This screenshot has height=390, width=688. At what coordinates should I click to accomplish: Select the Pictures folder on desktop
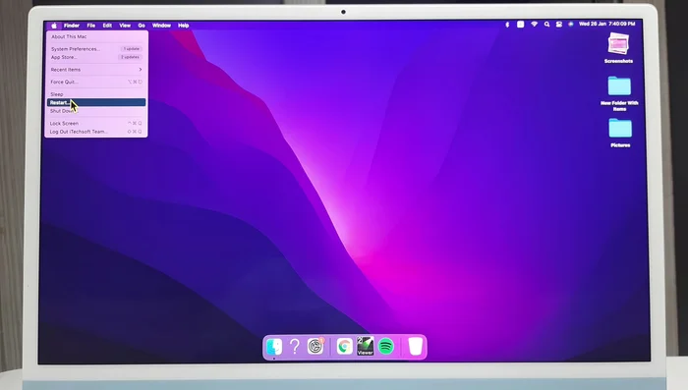620,128
